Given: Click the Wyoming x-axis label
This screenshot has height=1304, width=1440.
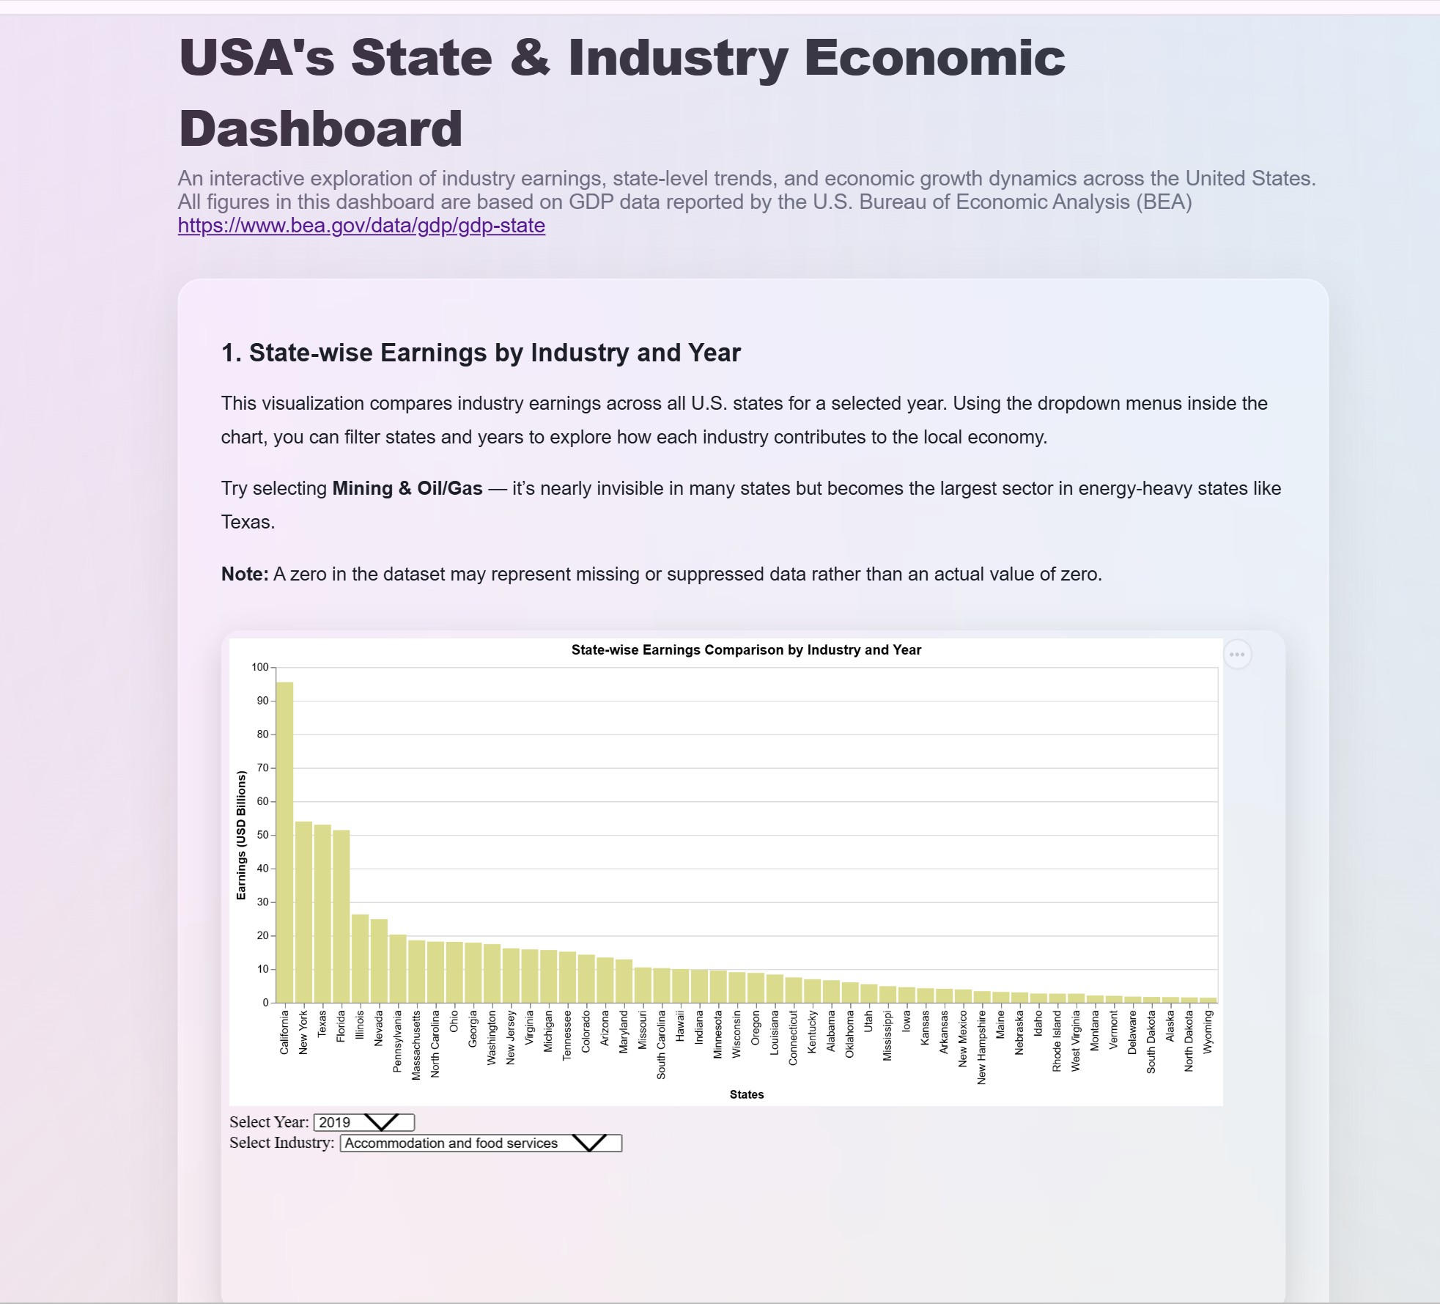Looking at the screenshot, I should 1208,1032.
